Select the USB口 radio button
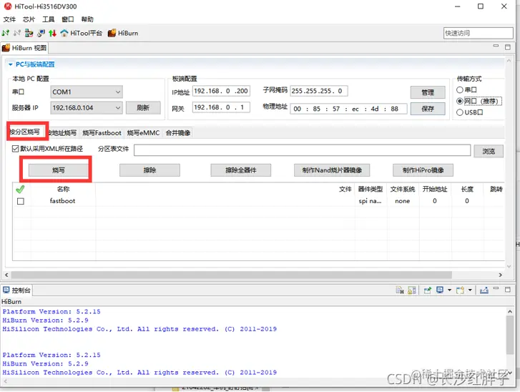520x392 pixels. point(460,112)
